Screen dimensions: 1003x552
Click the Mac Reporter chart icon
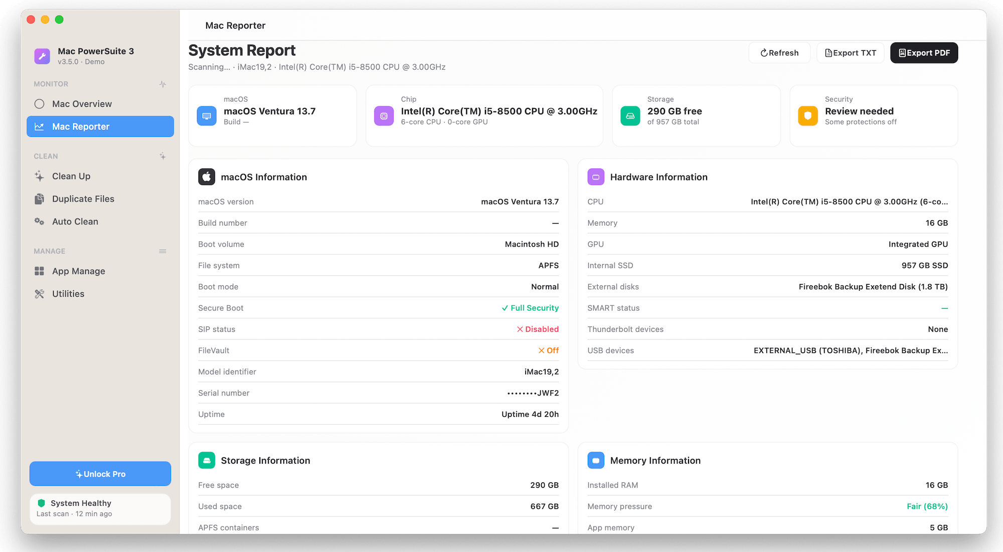(x=39, y=126)
